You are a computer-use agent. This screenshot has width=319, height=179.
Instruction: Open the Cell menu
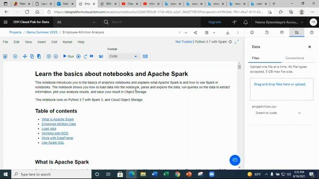(54, 42)
